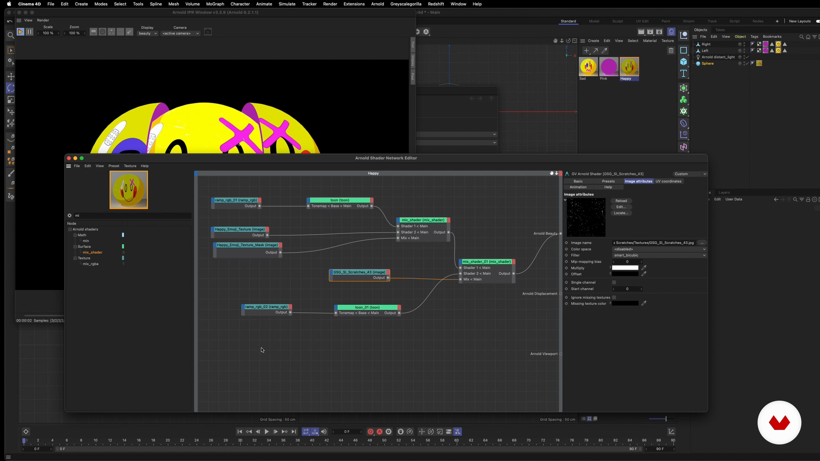Pick Multiply color with eyedropper
The height and width of the screenshot is (461, 820).
pyautogui.click(x=644, y=268)
